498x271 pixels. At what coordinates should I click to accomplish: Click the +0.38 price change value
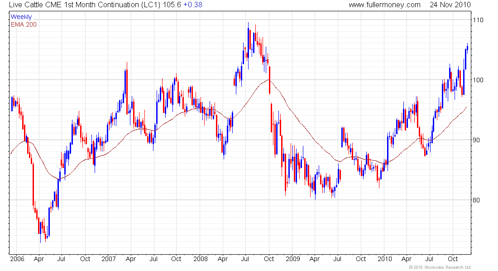193,5
